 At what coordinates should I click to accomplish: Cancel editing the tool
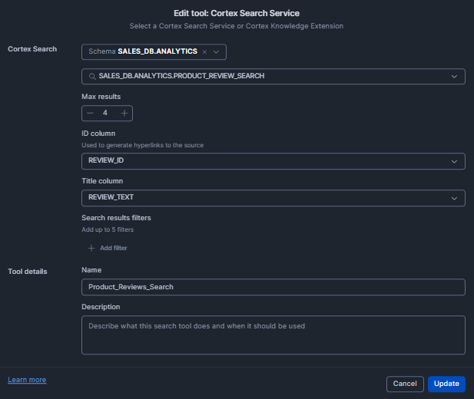[405, 384]
